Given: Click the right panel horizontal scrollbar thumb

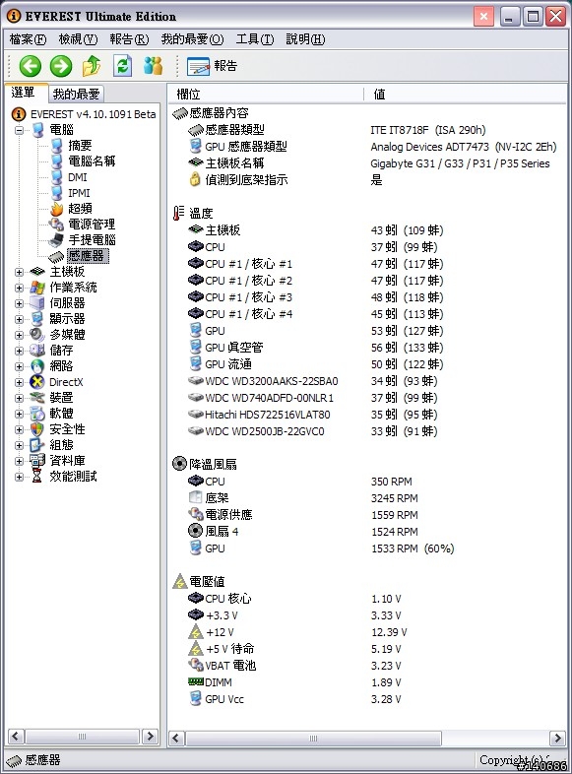Looking at the screenshot, I should pos(313,739).
